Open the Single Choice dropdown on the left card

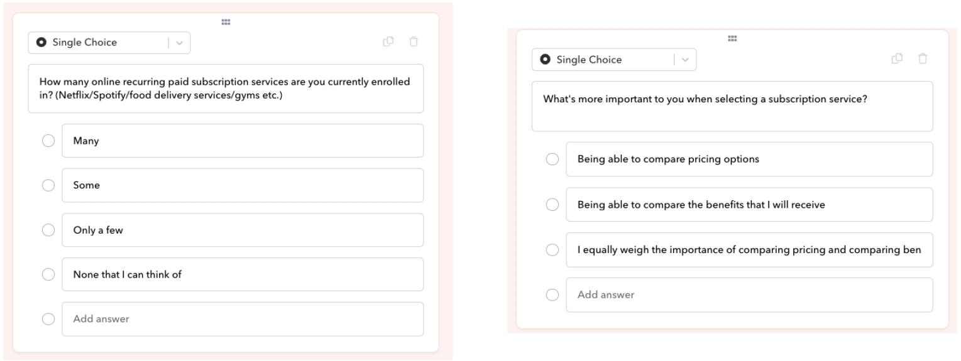[x=109, y=43]
